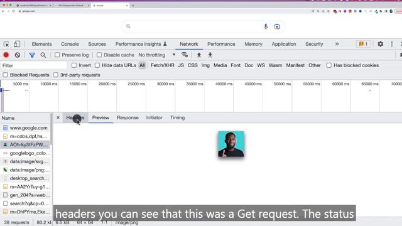402x226 pixels.
Task: Show more DevTools tabs chevron
Action: click(x=337, y=44)
